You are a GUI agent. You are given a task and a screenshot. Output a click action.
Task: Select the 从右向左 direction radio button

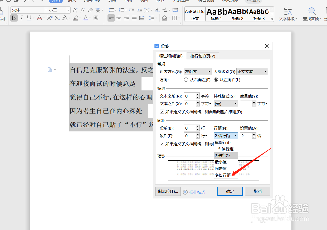pyautogui.click(x=186, y=80)
